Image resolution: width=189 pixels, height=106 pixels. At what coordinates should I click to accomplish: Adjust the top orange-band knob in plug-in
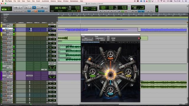[x=110, y=54]
